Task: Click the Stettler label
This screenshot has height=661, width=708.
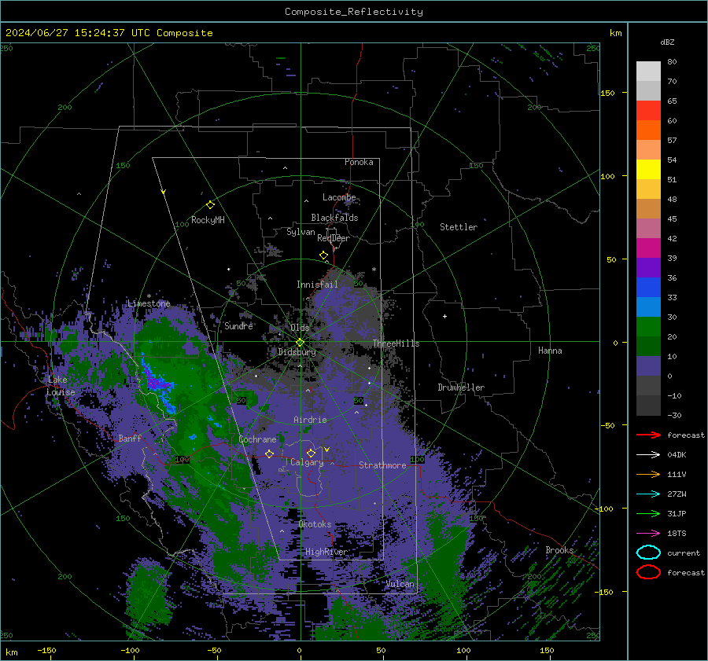Action: pos(459,227)
